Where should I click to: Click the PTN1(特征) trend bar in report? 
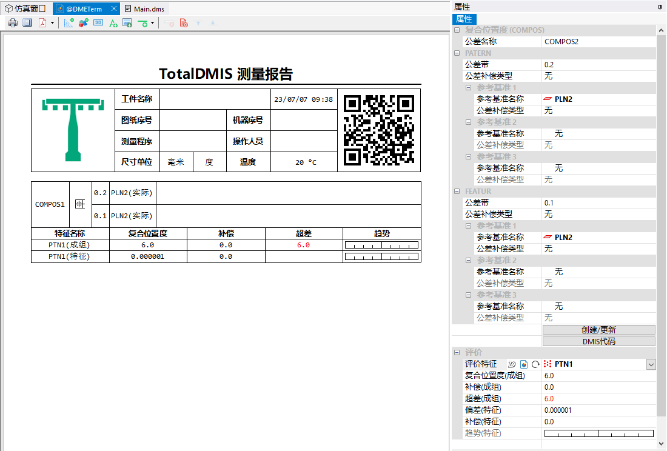[x=381, y=257]
